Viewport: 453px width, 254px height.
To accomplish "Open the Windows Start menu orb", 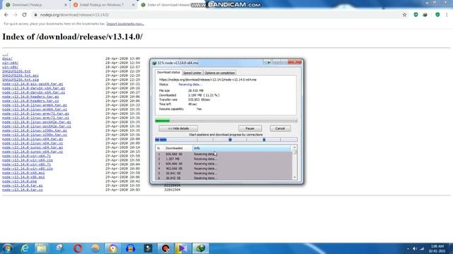I will [7, 248].
